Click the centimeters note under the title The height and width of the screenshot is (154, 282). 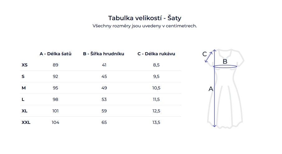pyautogui.click(x=145, y=26)
